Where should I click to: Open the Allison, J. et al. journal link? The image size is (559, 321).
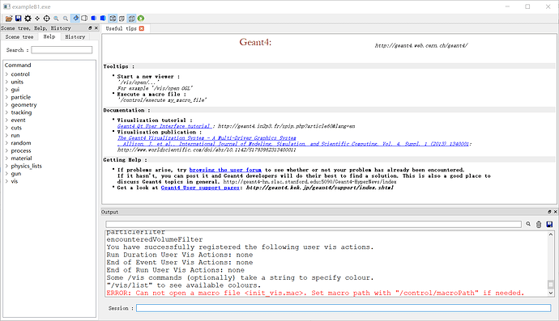tap(294, 144)
